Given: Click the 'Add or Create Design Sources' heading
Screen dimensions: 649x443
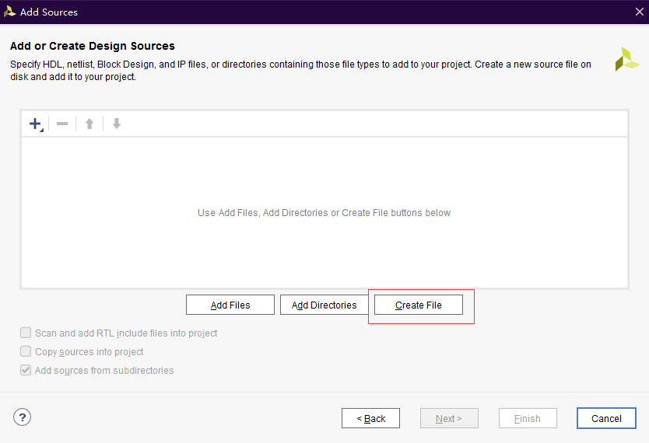Looking at the screenshot, I should coord(93,46).
